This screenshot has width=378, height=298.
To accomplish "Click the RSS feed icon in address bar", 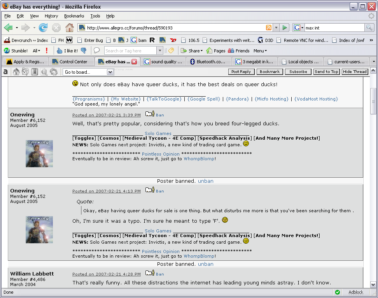I will pyautogui.click(x=268, y=28).
